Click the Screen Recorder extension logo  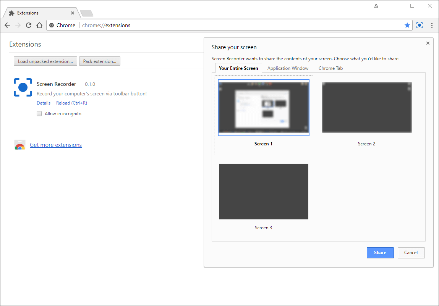pos(23,87)
